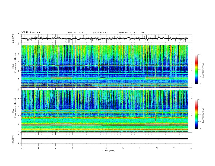Screen dimensions: 215x166
Task: Click the ch.2 color scale bar
Action: coord(196,114)
